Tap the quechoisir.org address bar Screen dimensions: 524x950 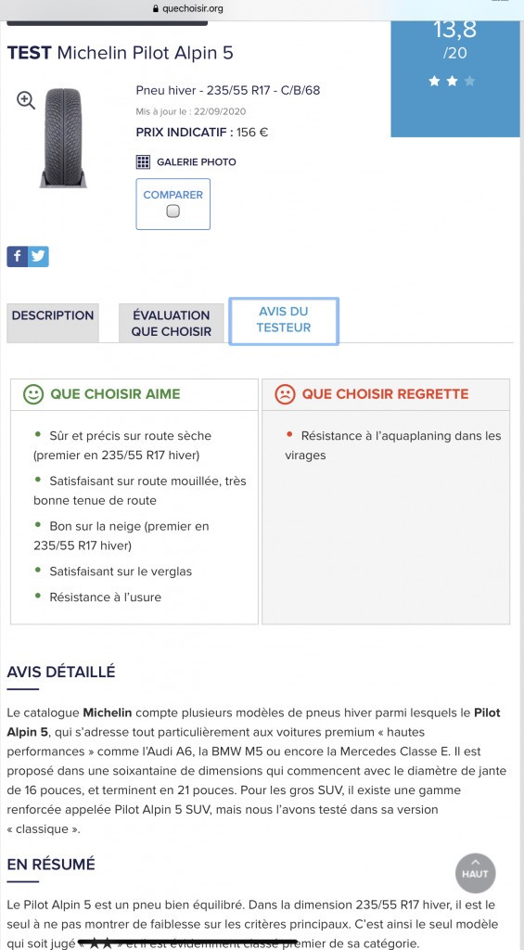pos(188,9)
